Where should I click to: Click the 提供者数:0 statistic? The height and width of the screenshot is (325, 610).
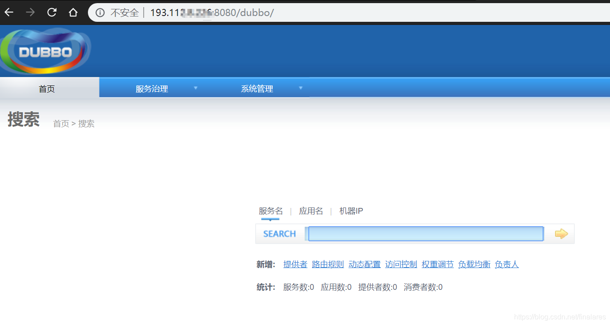pyautogui.click(x=378, y=287)
